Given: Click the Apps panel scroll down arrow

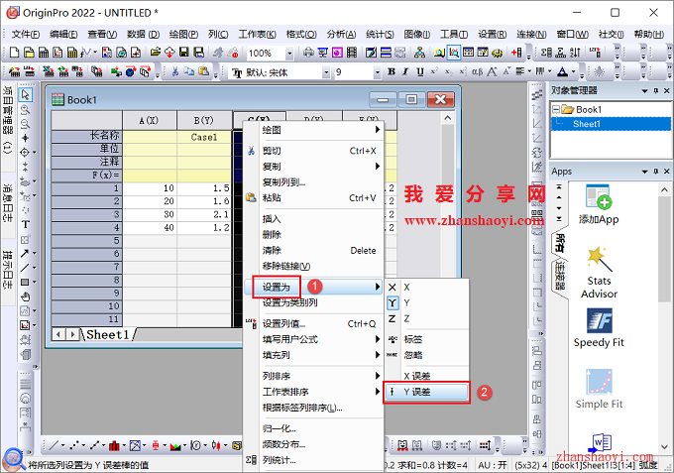Looking at the screenshot, I should (x=664, y=447).
